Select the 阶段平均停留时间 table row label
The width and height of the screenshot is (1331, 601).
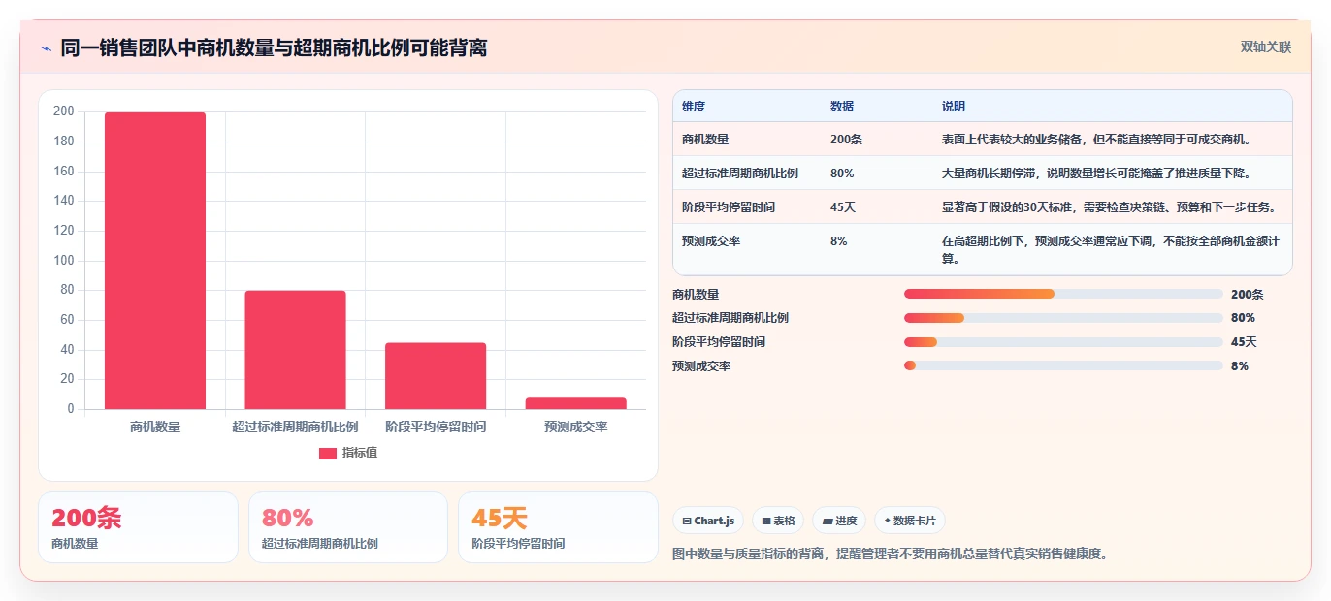click(729, 207)
